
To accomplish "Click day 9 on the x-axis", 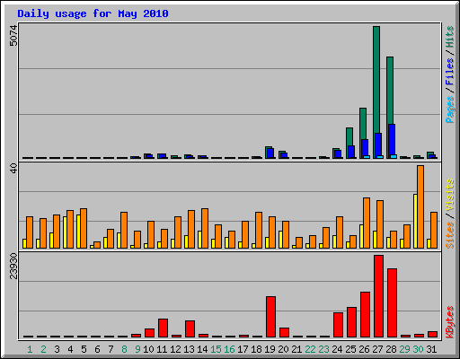I will pyautogui.click(x=137, y=349).
